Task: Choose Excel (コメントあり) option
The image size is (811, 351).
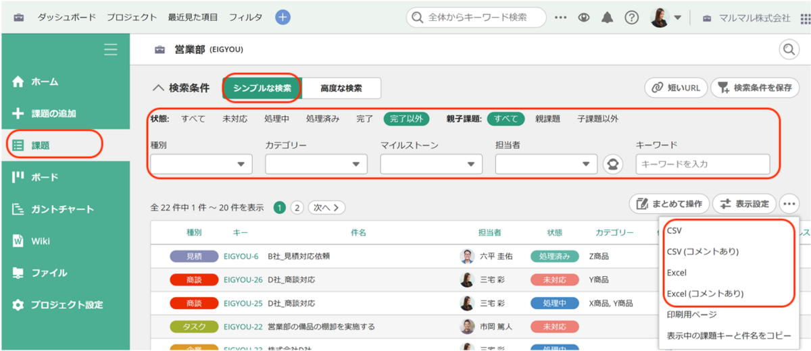Action: click(x=705, y=294)
